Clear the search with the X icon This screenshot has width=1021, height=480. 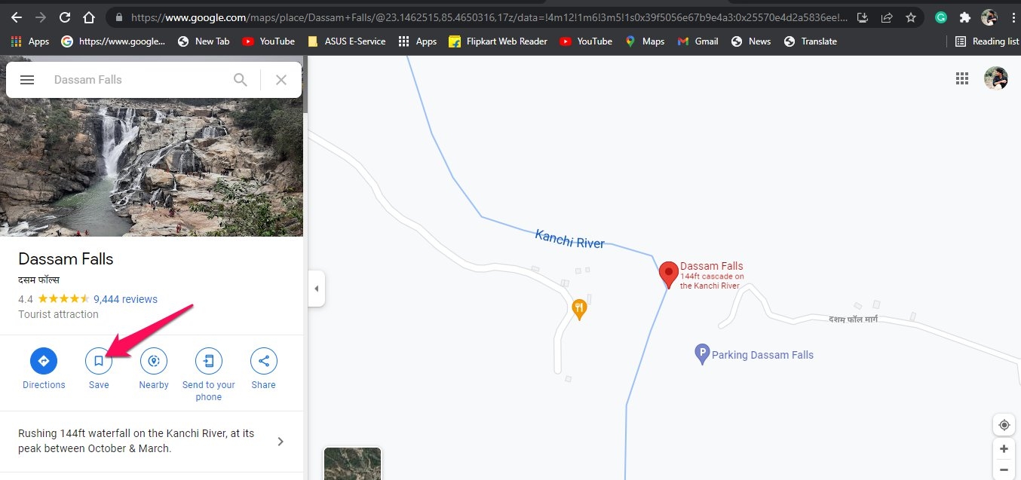[281, 80]
